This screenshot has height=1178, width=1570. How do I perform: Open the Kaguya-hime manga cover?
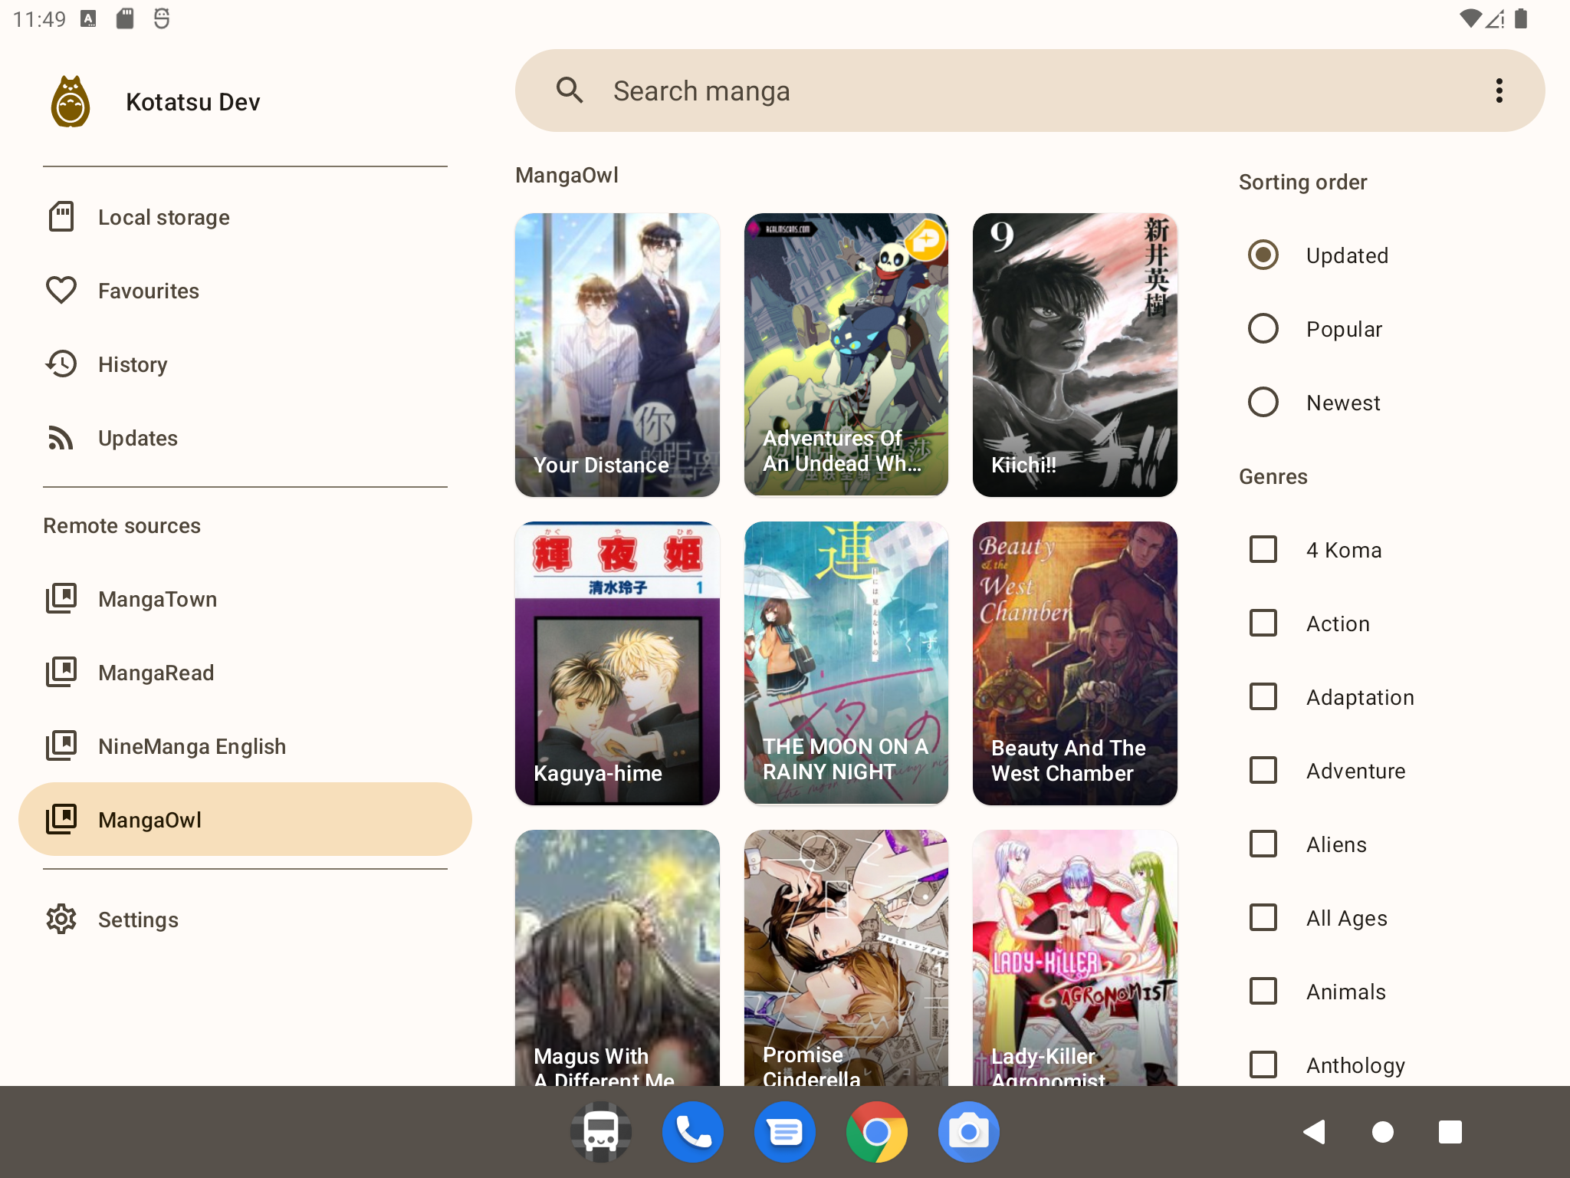click(x=617, y=663)
